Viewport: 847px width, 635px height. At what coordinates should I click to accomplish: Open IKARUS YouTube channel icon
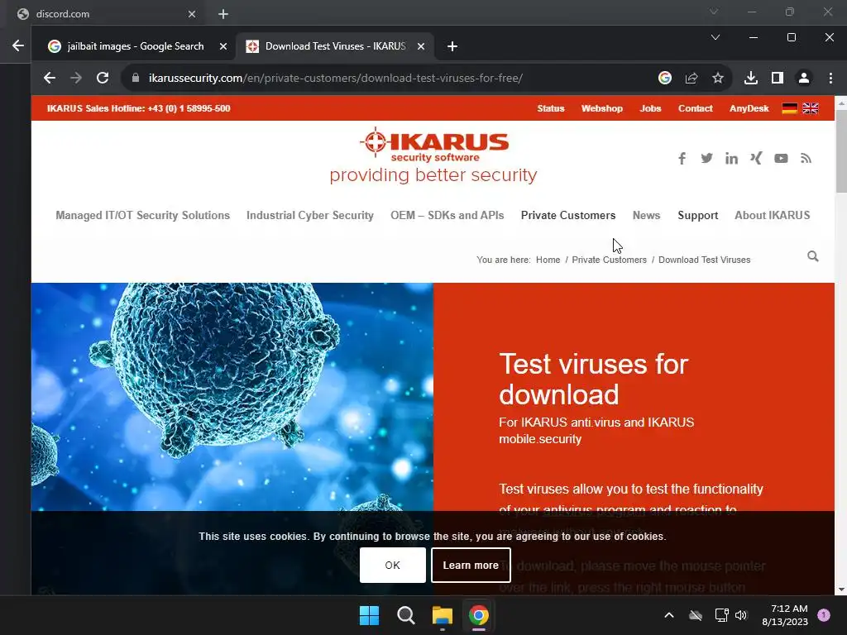pyautogui.click(x=781, y=158)
